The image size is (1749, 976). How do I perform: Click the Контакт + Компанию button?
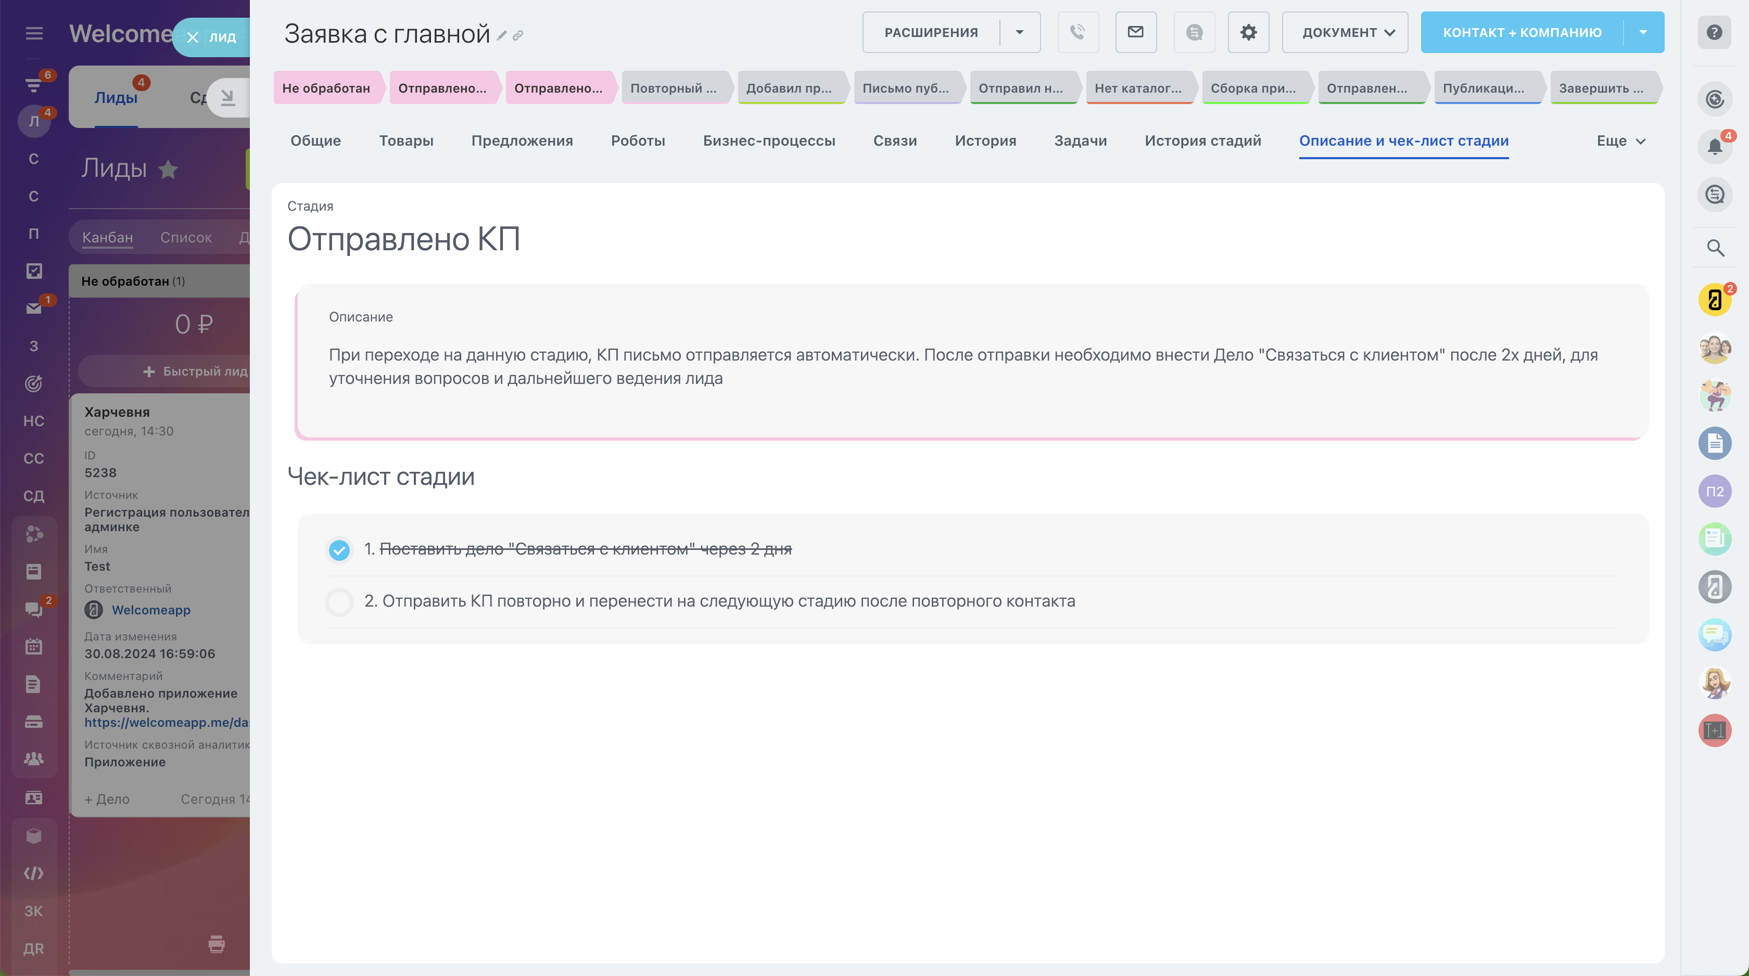click(1522, 32)
